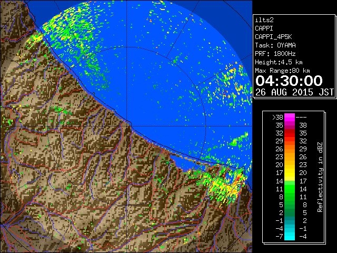
Task: Click the '26 AUG 2015 JST' date
Action: [x=294, y=92]
